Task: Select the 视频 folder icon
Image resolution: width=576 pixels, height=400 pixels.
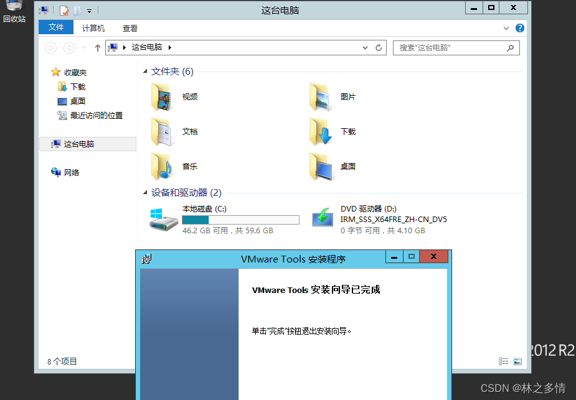Action: [161, 97]
